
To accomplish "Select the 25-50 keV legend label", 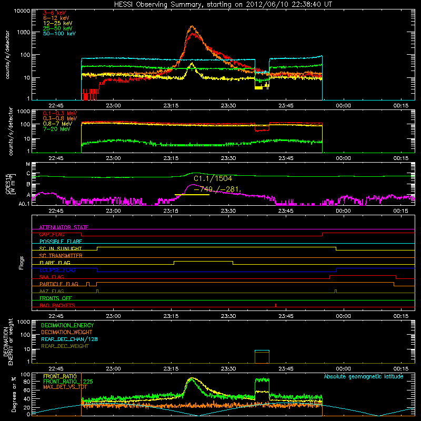I will click(57, 28).
